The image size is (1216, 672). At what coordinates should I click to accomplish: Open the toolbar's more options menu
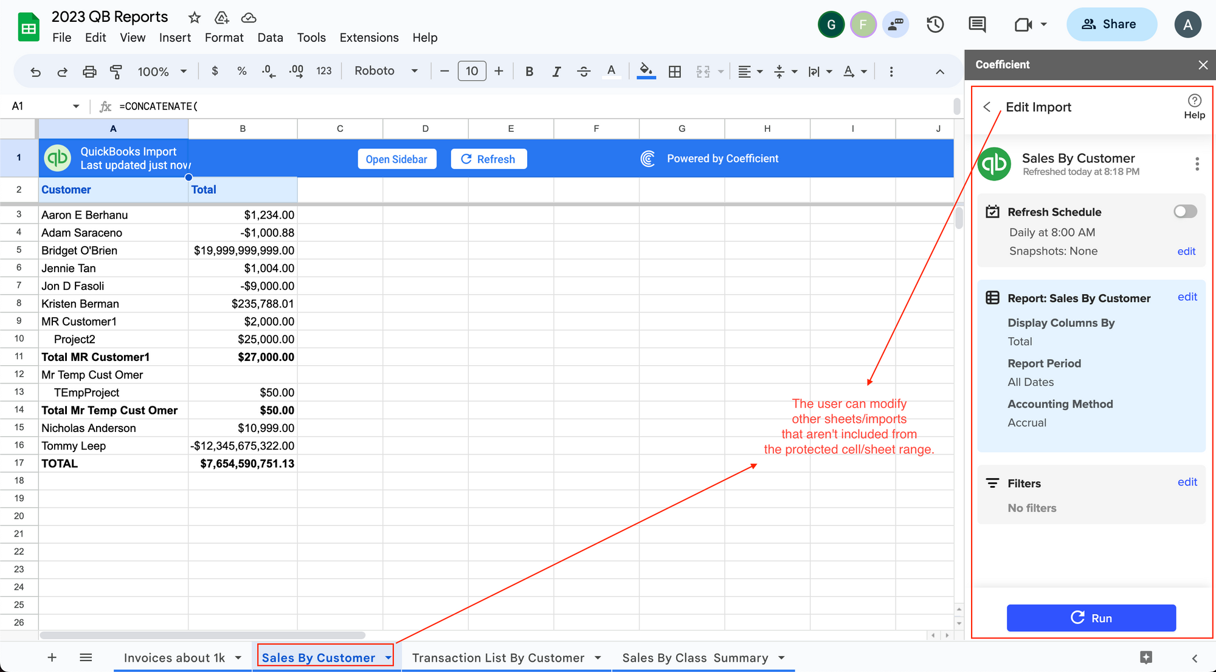pos(891,71)
